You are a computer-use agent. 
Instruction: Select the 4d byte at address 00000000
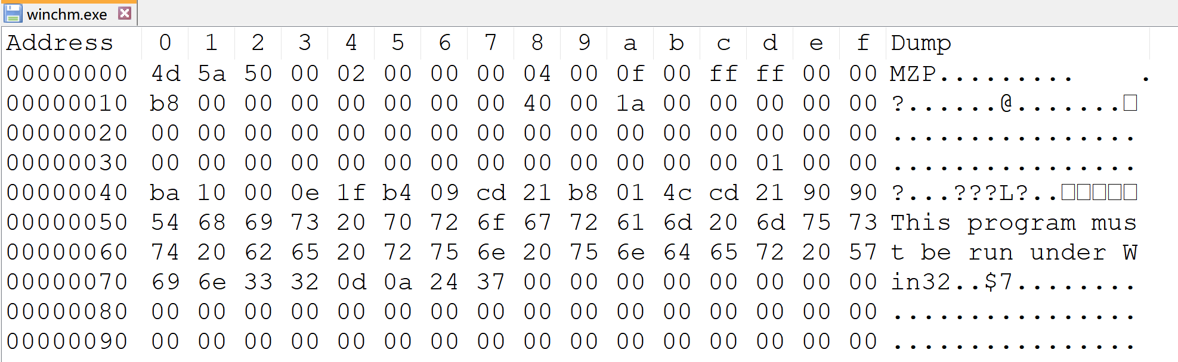[x=165, y=73]
